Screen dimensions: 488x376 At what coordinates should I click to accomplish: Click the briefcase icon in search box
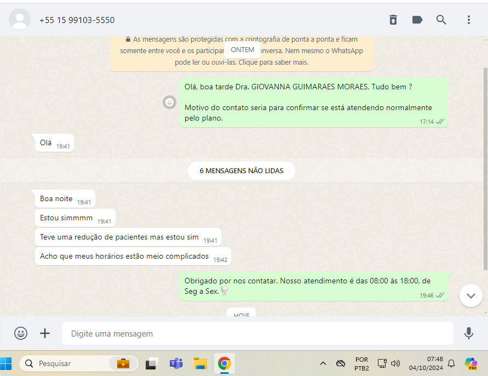[123, 363]
